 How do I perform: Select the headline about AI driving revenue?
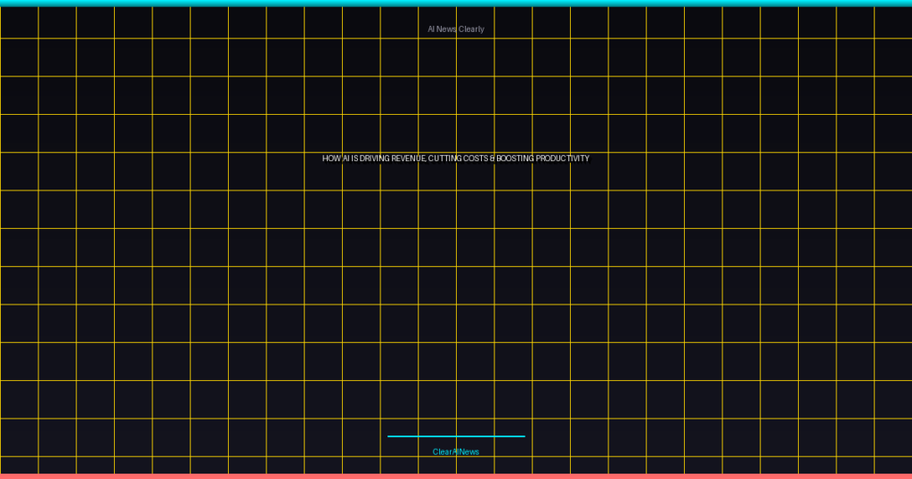pyautogui.click(x=455, y=158)
